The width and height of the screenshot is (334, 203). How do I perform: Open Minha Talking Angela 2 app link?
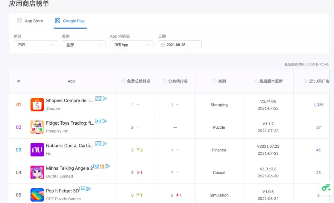point(69,168)
